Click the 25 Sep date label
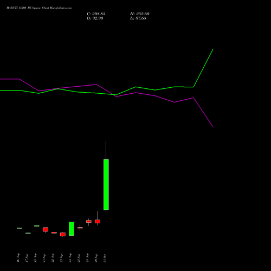 coord(79,257)
